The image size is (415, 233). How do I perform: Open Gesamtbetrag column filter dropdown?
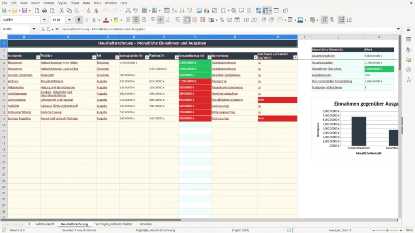[210, 57]
